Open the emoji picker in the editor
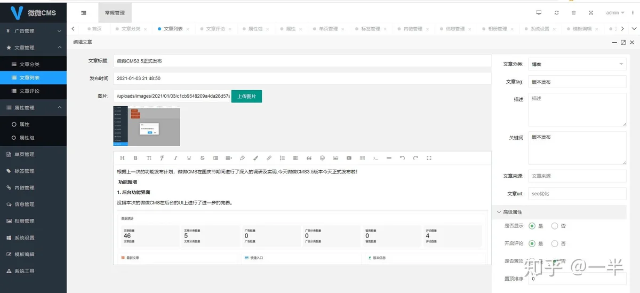The width and height of the screenshot is (640, 293). coord(322,158)
